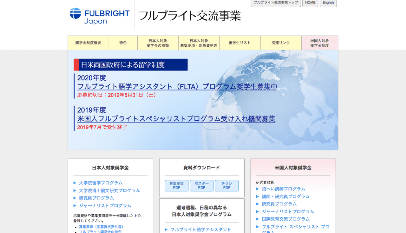The width and height of the screenshot is (406, 233).
Task: Open 大学院留学プログラム link
Action: point(101,183)
